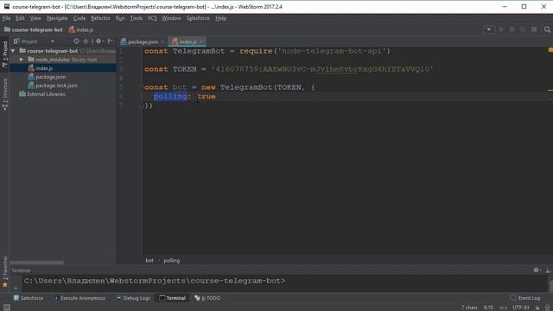Open the run configuration dropdown
The width and height of the screenshot is (553, 311).
tap(489, 29)
